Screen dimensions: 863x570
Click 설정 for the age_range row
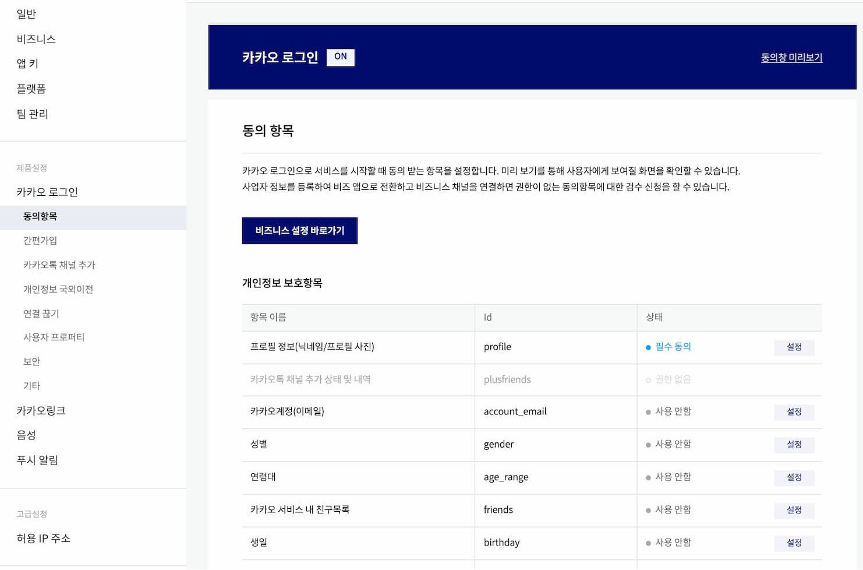[x=794, y=477]
